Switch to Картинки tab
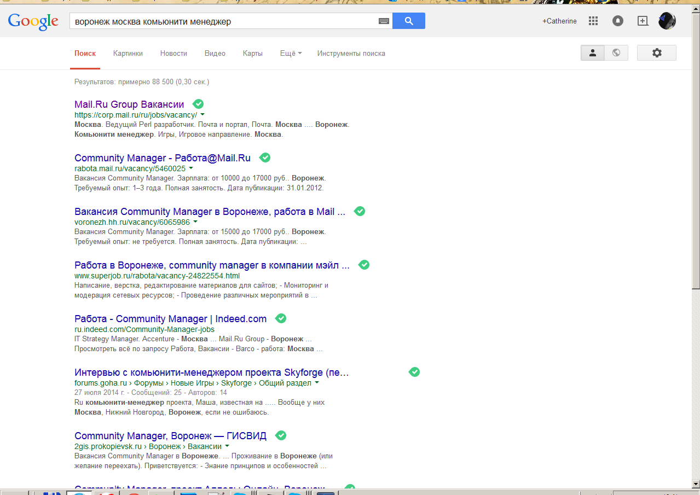700x495 pixels. pyautogui.click(x=128, y=54)
